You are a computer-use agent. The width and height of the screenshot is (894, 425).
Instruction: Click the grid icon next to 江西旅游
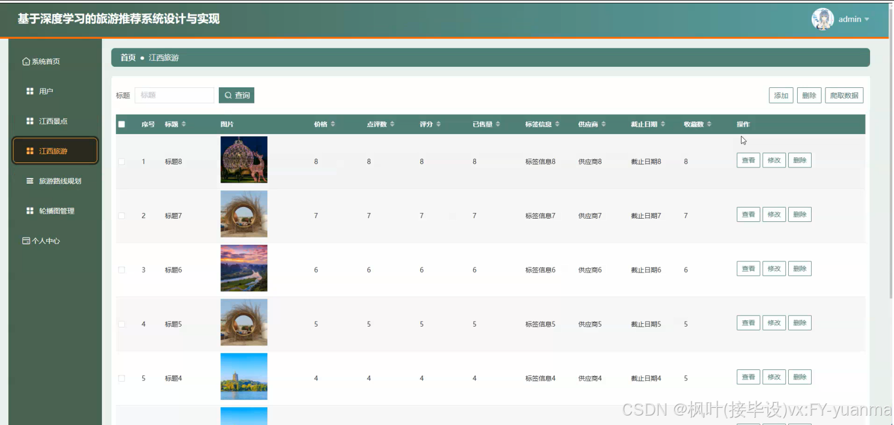(x=30, y=151)
